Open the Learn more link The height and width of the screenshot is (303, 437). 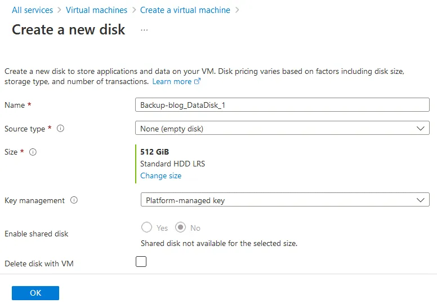[172, 81]
